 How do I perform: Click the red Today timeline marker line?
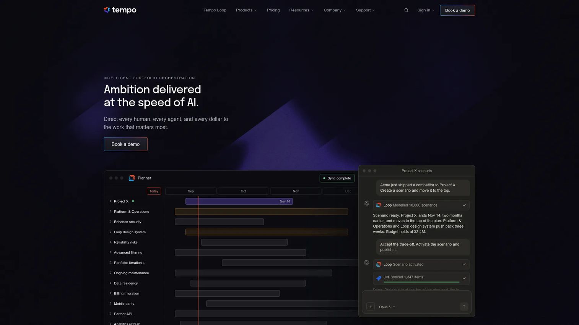[x=198, y=260]
